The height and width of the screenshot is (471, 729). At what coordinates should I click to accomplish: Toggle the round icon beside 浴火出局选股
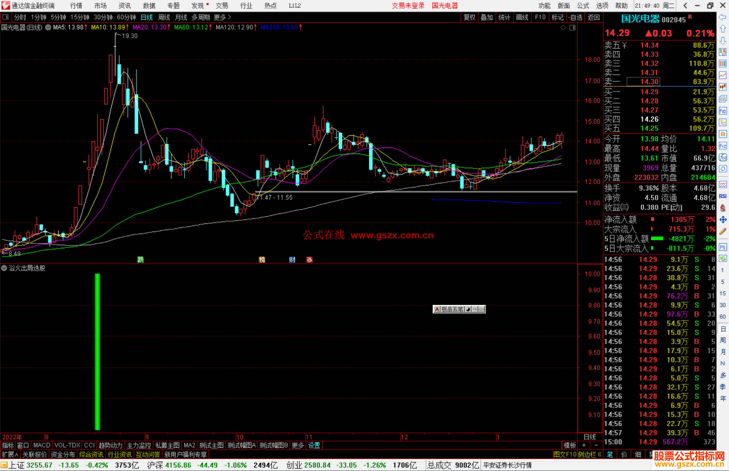click(4, 268)
